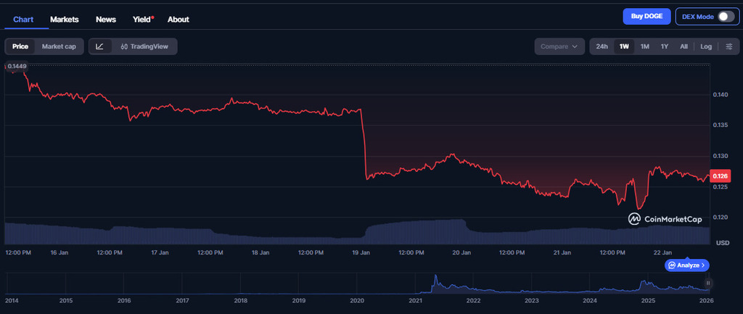The image size is (743, 314).
Task: Toggle Log scale on the chart
Action: click(x=706, y=46)
